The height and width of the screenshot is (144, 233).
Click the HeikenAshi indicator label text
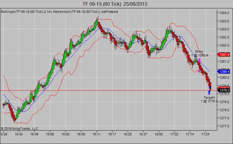[76, 12]
